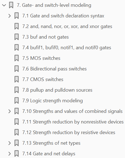Collapse the 7. Gate- and switch-level modeling section
125x158 pixels.
[4, 5]
